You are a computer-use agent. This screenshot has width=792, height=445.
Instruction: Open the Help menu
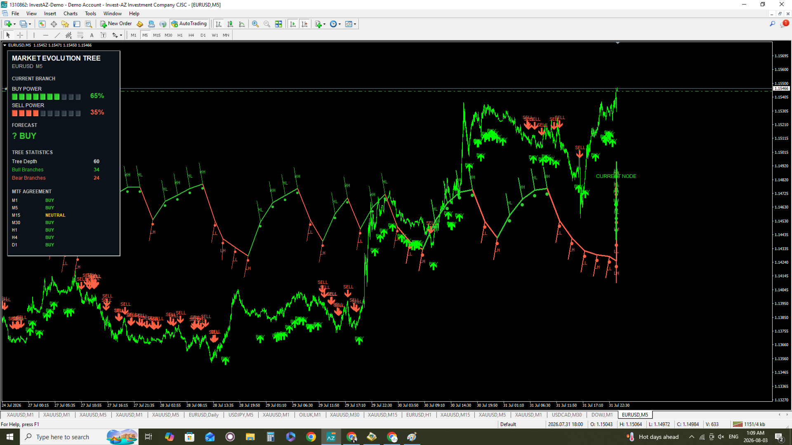coord(134,14)
